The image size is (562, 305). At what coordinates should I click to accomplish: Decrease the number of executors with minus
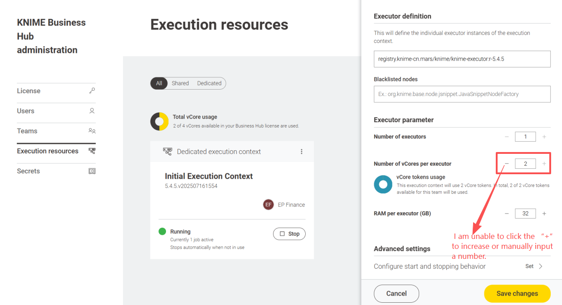507,137
